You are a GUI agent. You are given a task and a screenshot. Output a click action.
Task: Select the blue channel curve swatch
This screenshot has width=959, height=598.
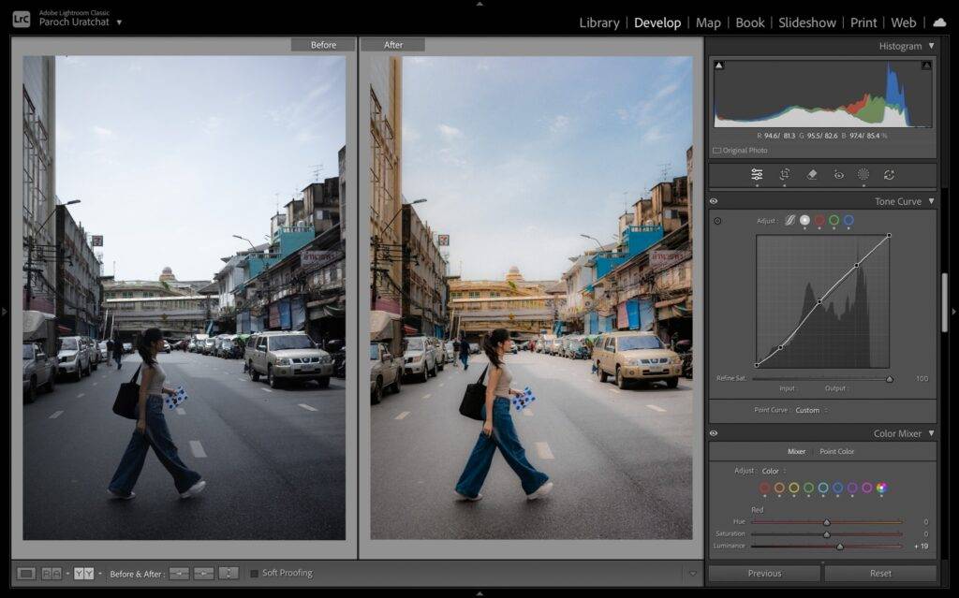(848, 221)
